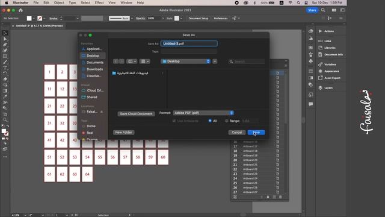This screenshot has height=217, width=385.
Task: Click Artboard 20 orientation icon
Action: click(x=277, y=160)
